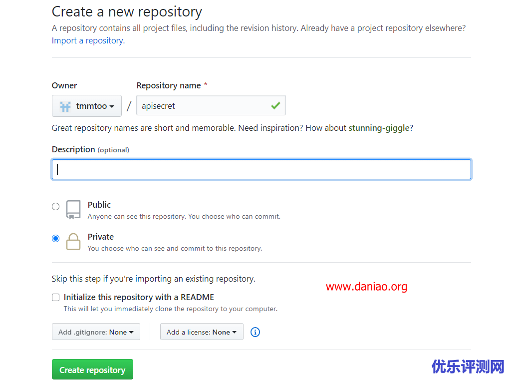The height and width of the screenshot is (380, 511).
Task: Open the Import a repository link
Action: 88,40
